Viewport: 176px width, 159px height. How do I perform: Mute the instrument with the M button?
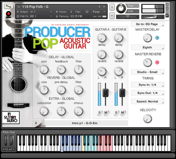point(112,16)
